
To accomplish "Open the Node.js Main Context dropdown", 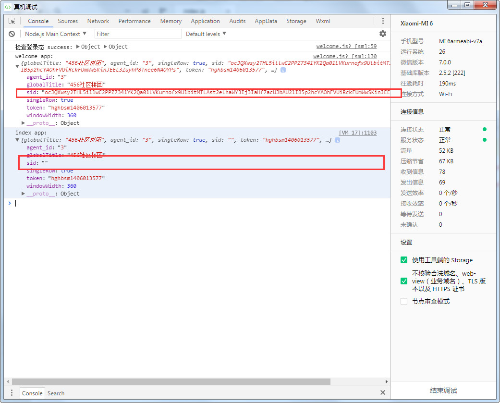I will tap(56, 34).
